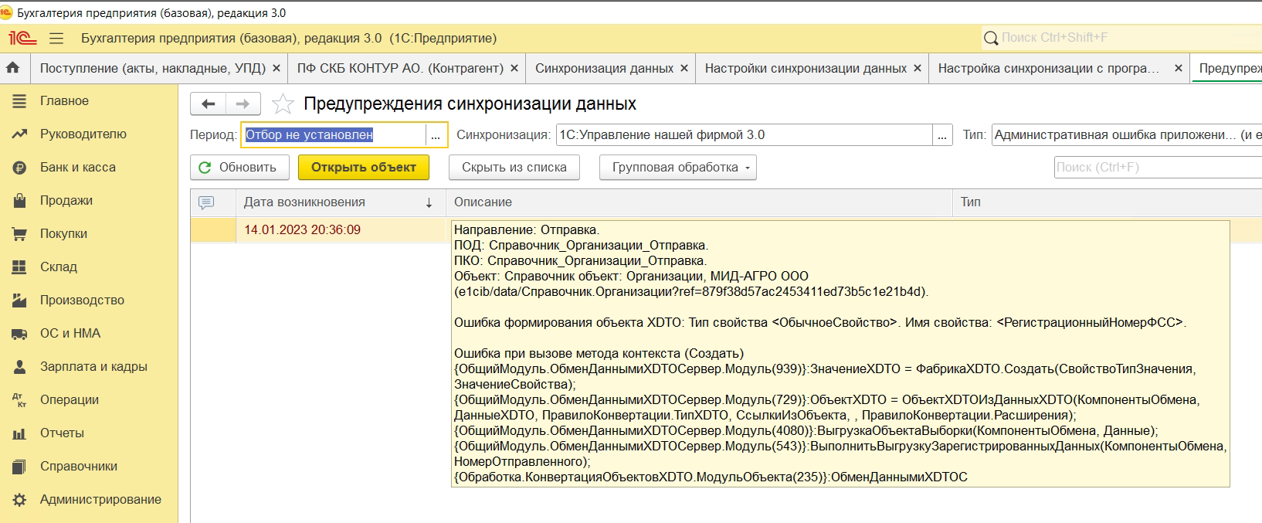Click the Home page icon tab
Screen dimensions: 1262x523
13,68
